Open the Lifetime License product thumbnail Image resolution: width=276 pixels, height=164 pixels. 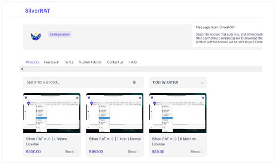(52, 113)
